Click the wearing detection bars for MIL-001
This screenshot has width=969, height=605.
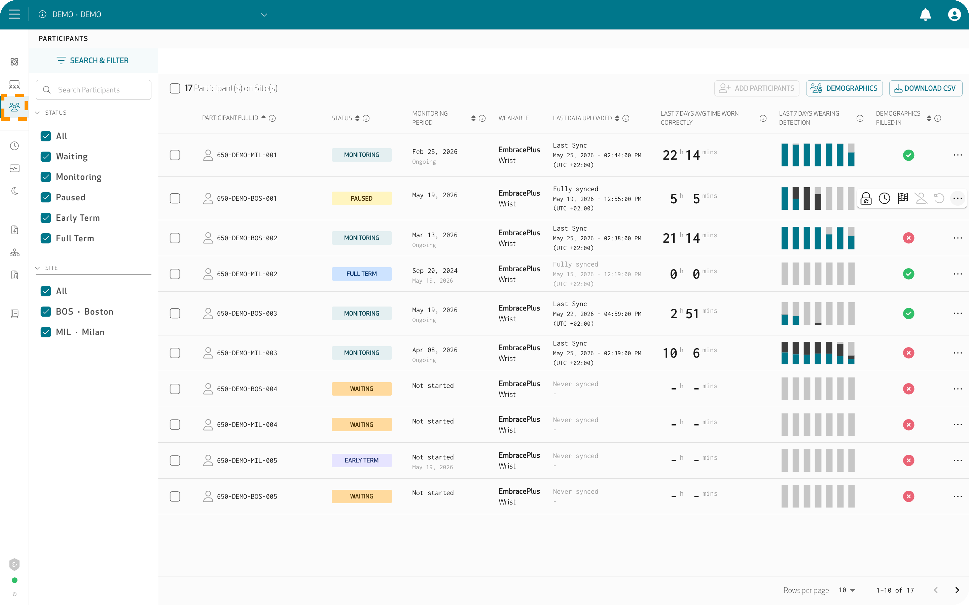(x=818, y=155)
